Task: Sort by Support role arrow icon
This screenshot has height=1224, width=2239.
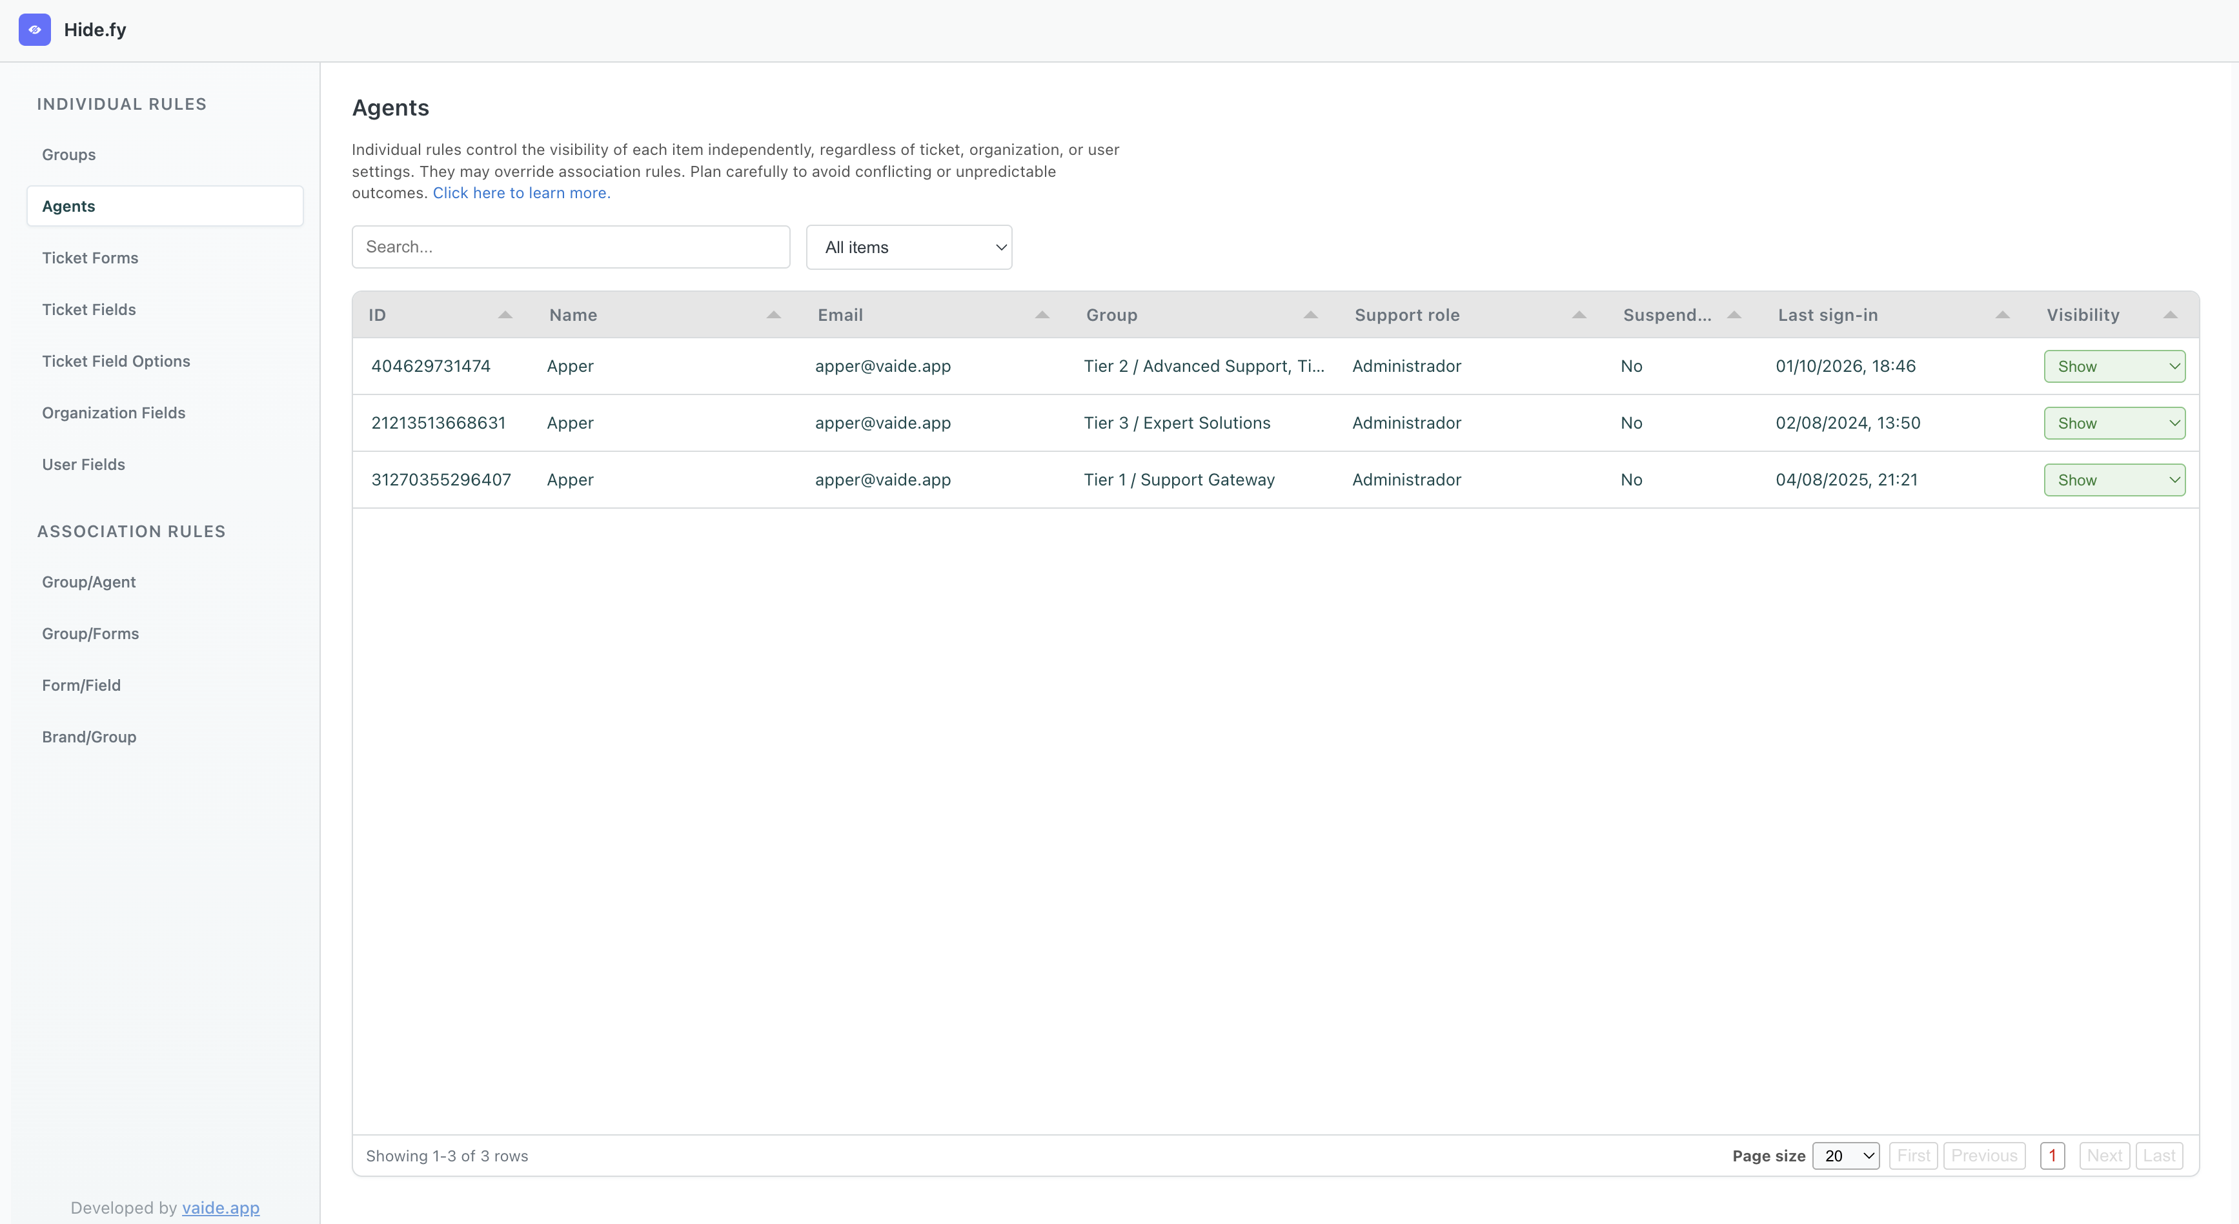Action: [1579, 314]
